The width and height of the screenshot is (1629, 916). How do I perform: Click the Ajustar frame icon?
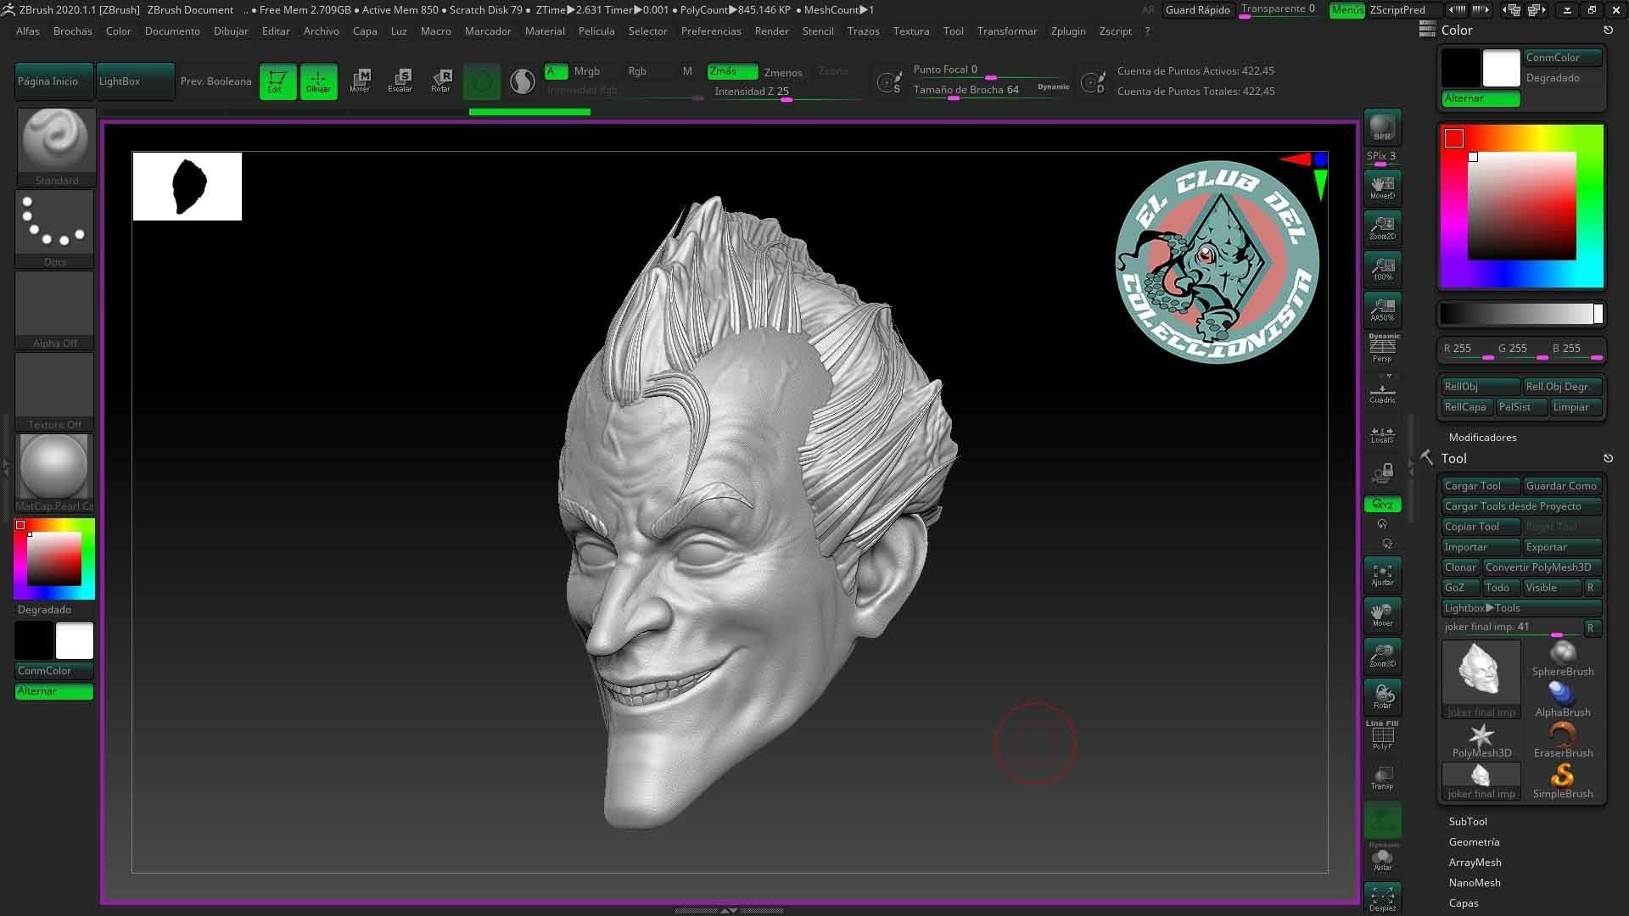[1382, 574]
